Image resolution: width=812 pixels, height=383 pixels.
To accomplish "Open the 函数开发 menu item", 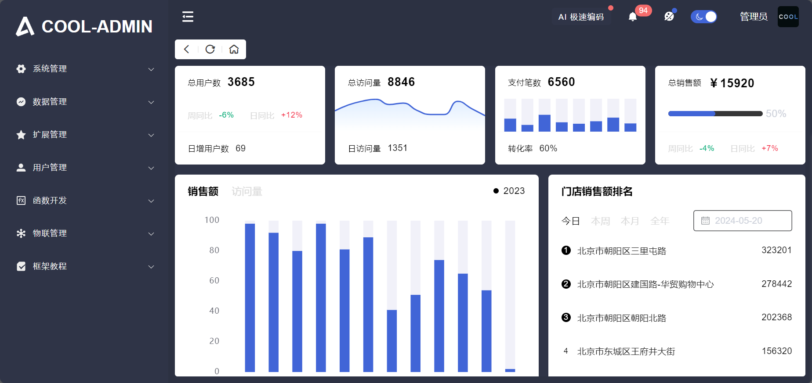I will click(84, 200).
